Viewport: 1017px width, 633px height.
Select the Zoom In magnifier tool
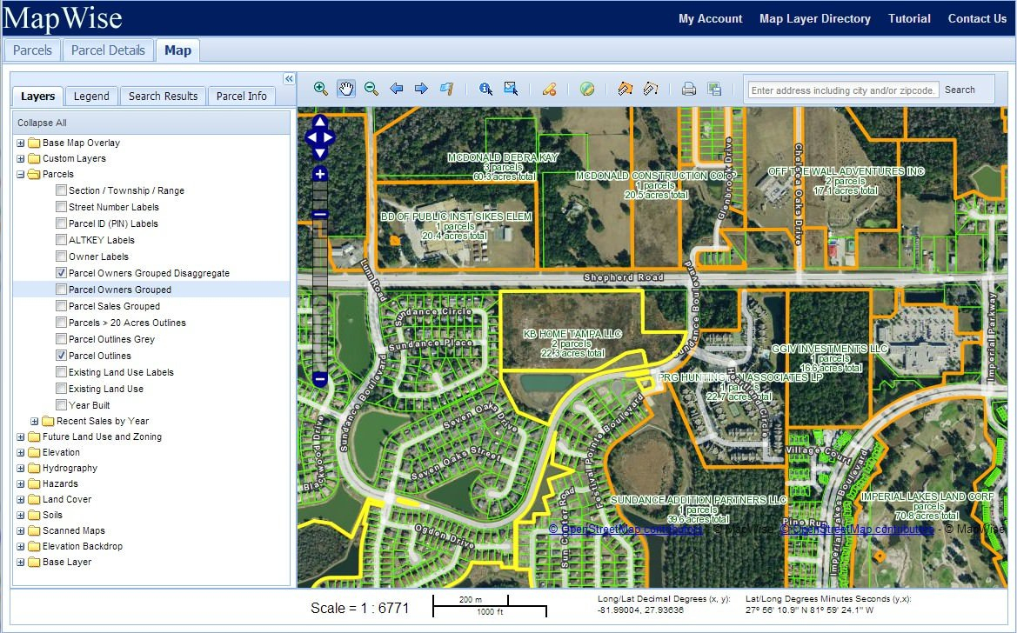coord(321,89)
